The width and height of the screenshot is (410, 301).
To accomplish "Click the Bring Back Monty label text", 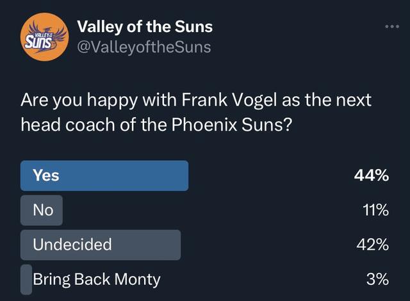I will click(97, 280).
